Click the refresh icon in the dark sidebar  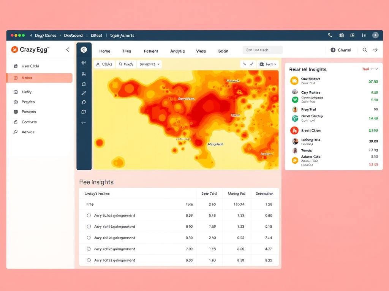pyautogui.click(x=84, y=102)
